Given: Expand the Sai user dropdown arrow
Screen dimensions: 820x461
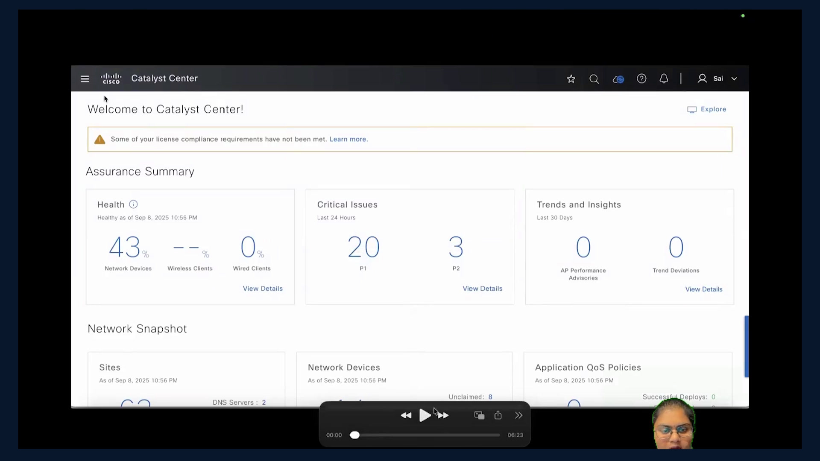Looking at the screenshot, I should pos(734,79).
